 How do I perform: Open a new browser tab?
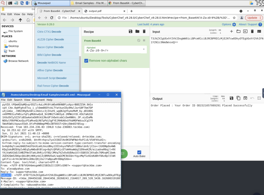[131, 11]
